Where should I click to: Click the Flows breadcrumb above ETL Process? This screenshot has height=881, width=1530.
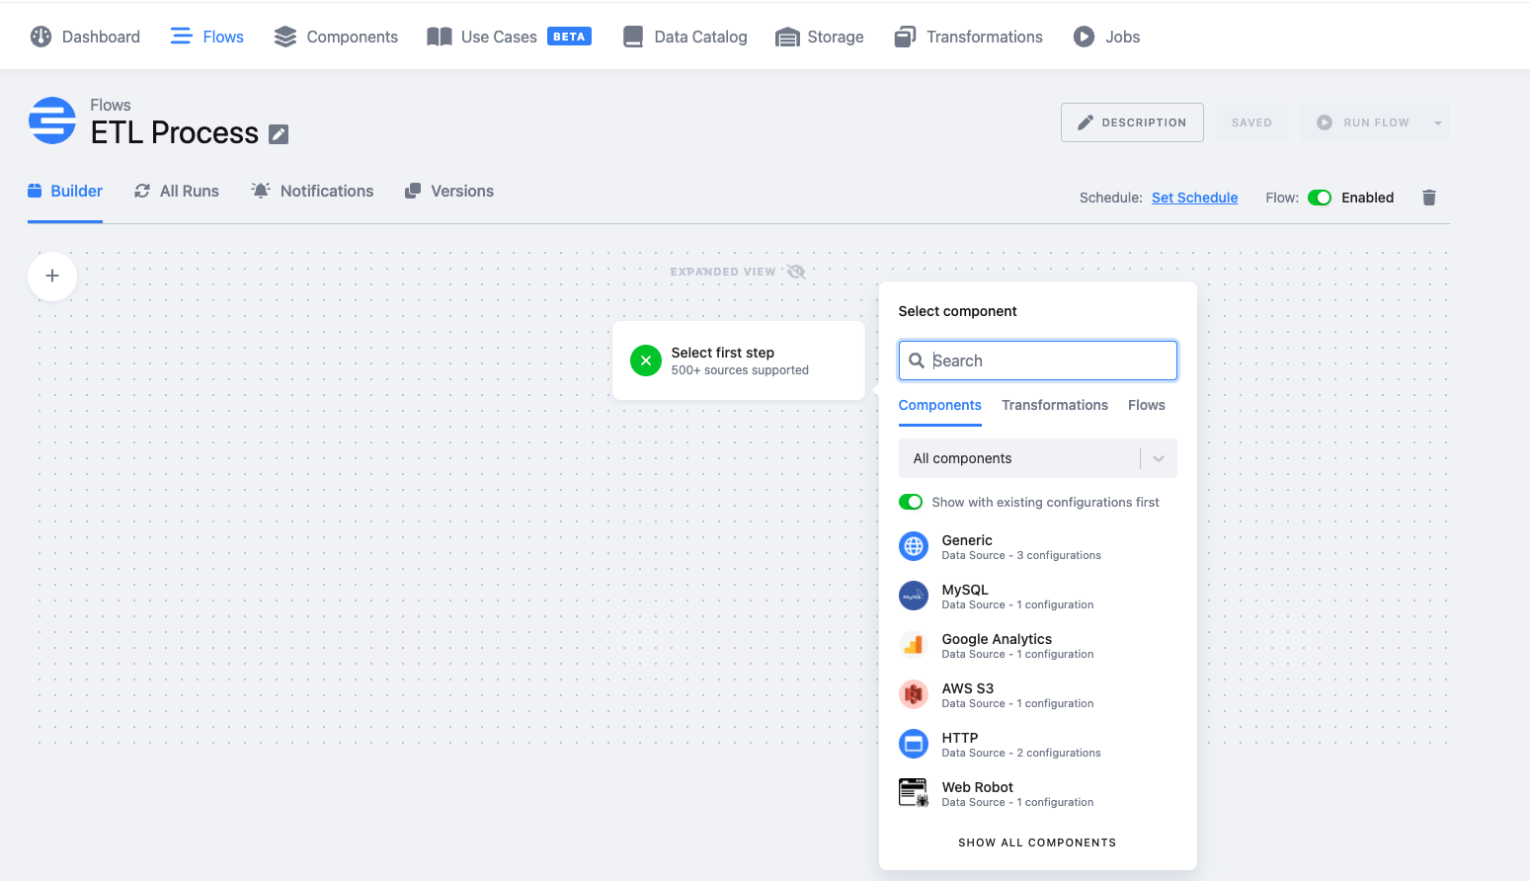(x=111, y=105)
